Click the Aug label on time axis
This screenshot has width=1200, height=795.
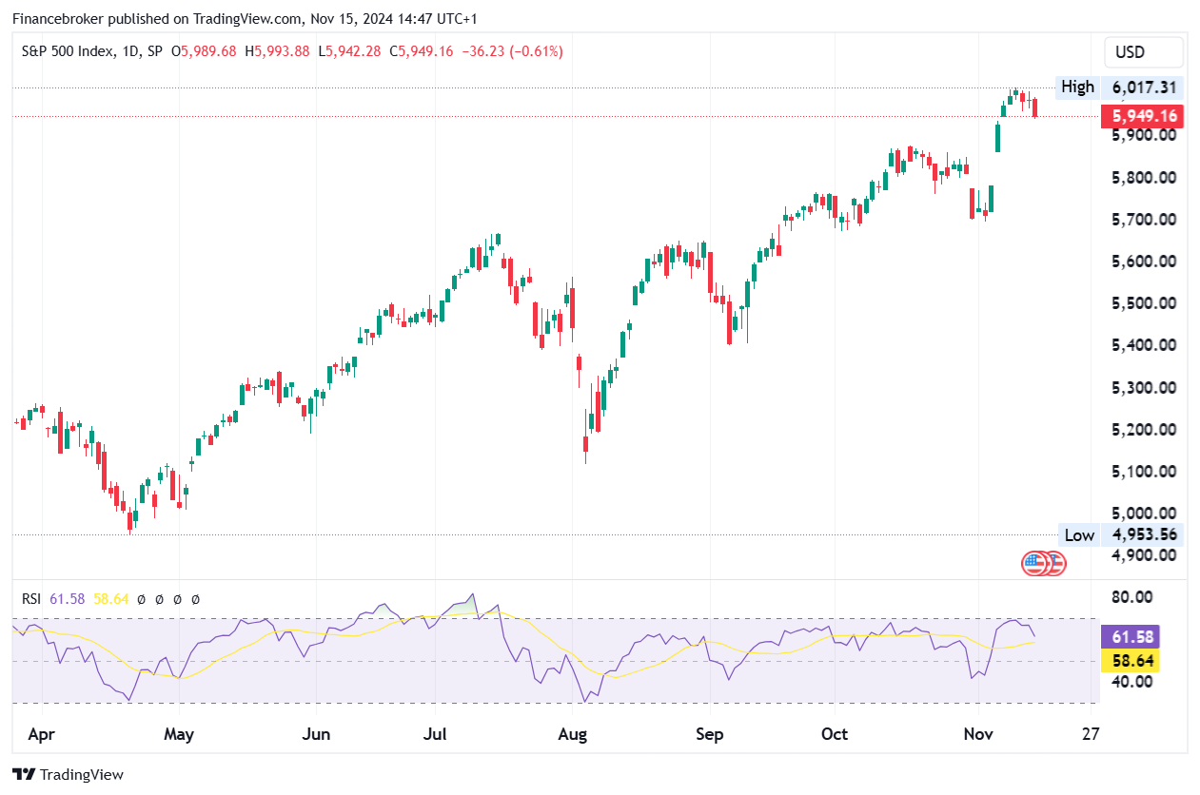[x=572, y=734]
